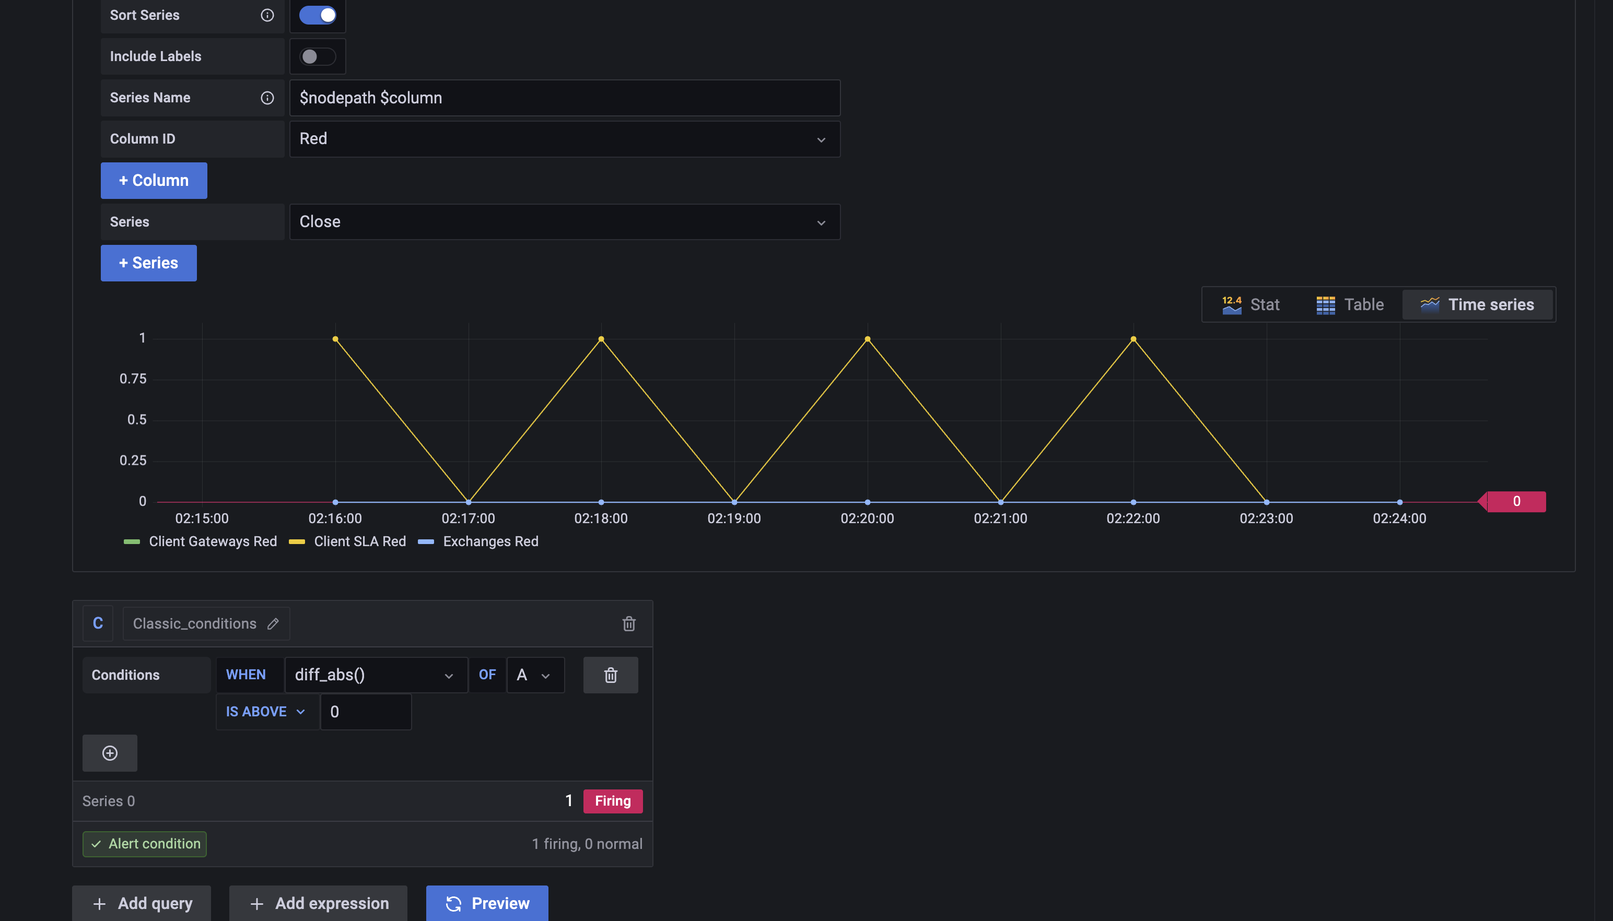Click the Exchanges Red legend color swatch
1613x921 pixels.
click(426, 541)
